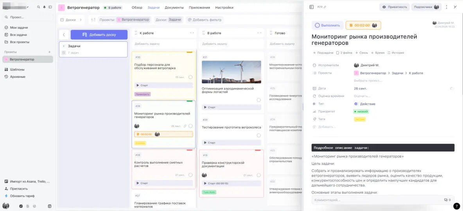Click attachment icon on card #29
The width and height of the screenshot is (463, 211).
pos(185,126)
